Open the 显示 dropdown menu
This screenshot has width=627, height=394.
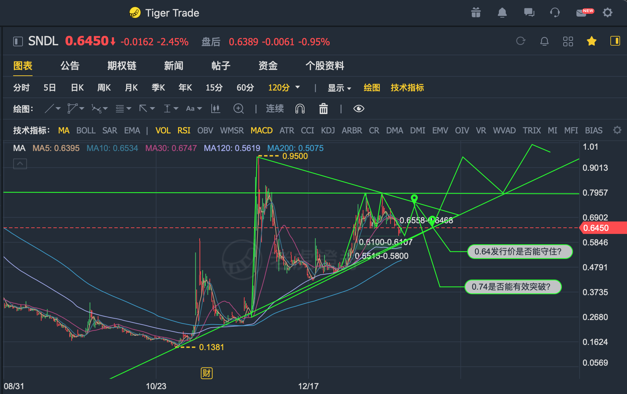339,88
